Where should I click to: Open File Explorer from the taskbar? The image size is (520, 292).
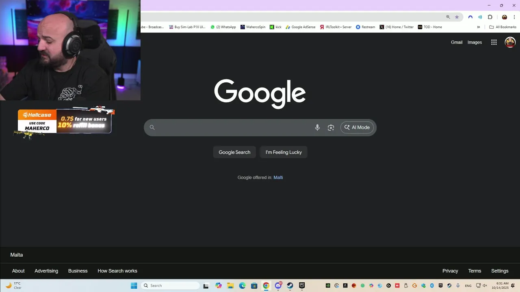pyautogui.click(x=230, y=286)
